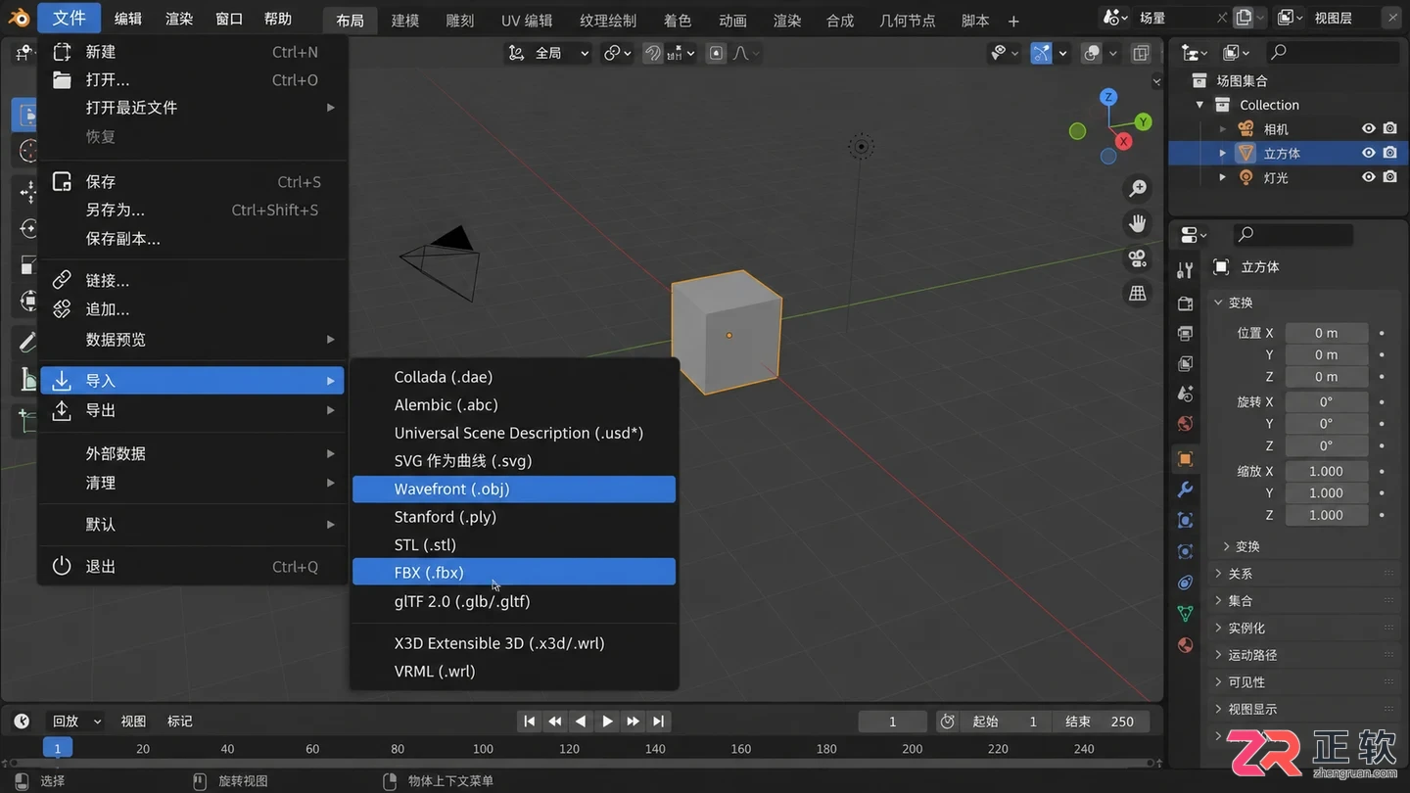Open the Object Data green triangle icon

click(x=1185, y=614)
